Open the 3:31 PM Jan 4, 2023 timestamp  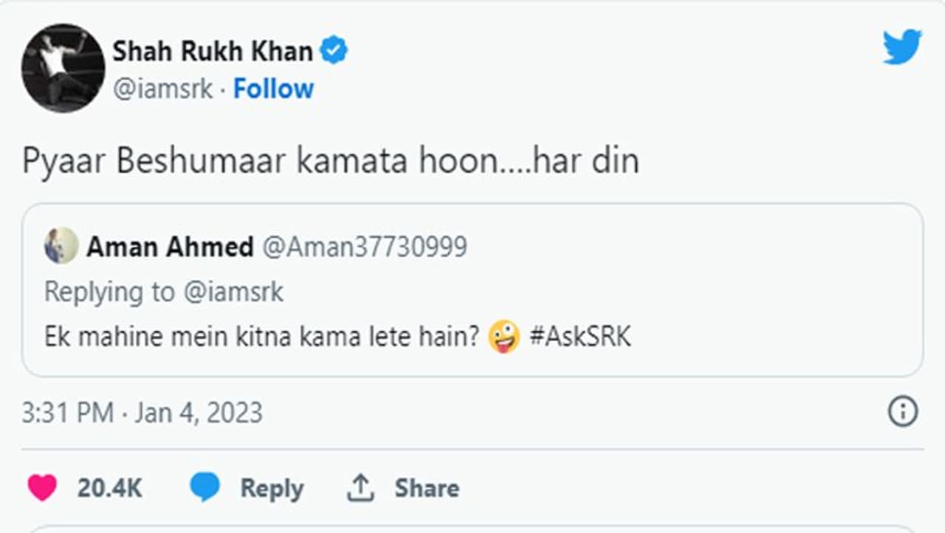pos(142,412)
